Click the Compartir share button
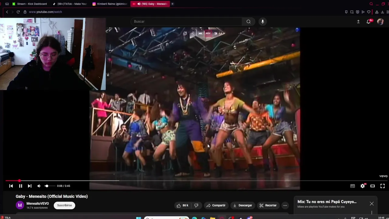This screenshot has width=389, height=219. [x=216, y=205]
